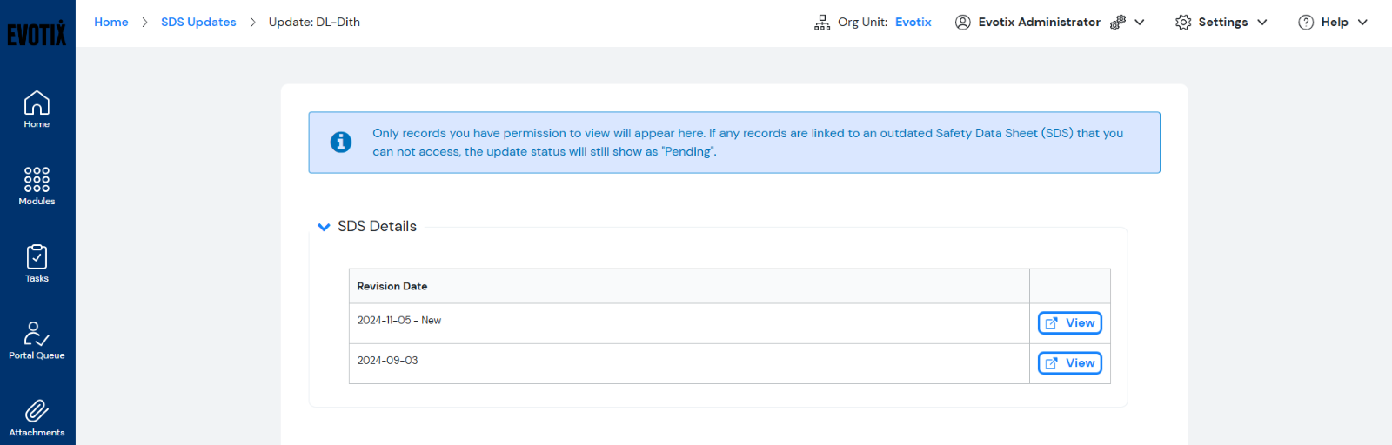Click the Evotix org unit link
This screenshot has height=445, width=1392.
click(x=913, y=23)
